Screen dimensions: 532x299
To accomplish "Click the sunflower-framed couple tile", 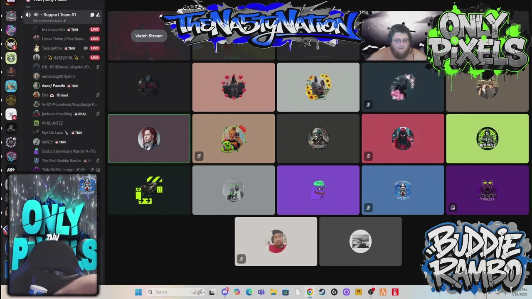I will tap(318, 87).
